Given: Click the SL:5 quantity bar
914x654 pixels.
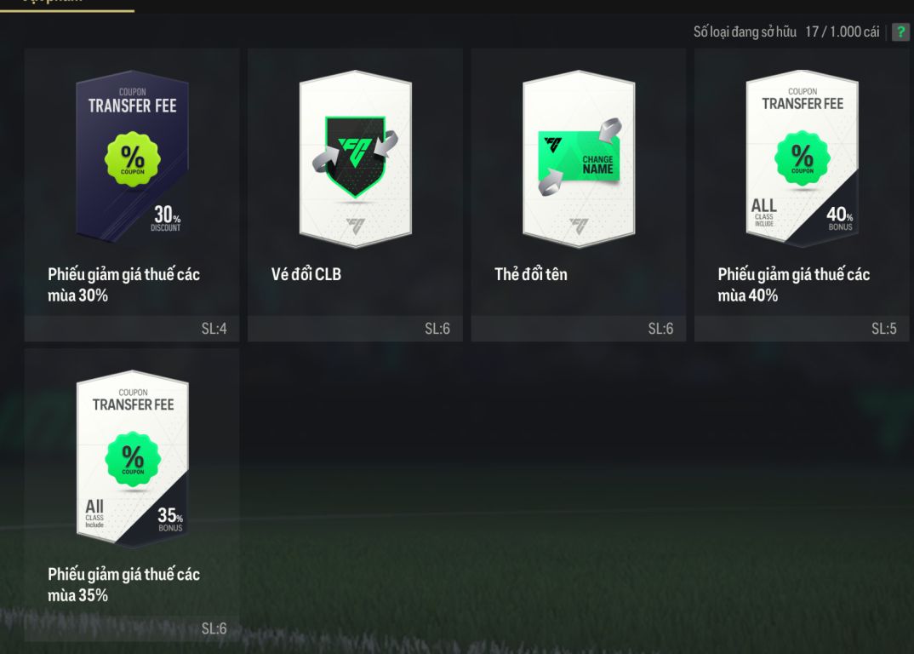Looking at the screenshot, I should [x=802, y=329].
